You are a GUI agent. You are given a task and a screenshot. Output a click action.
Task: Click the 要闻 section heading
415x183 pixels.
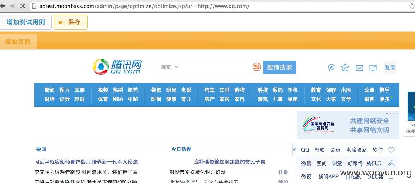[41, 149]
